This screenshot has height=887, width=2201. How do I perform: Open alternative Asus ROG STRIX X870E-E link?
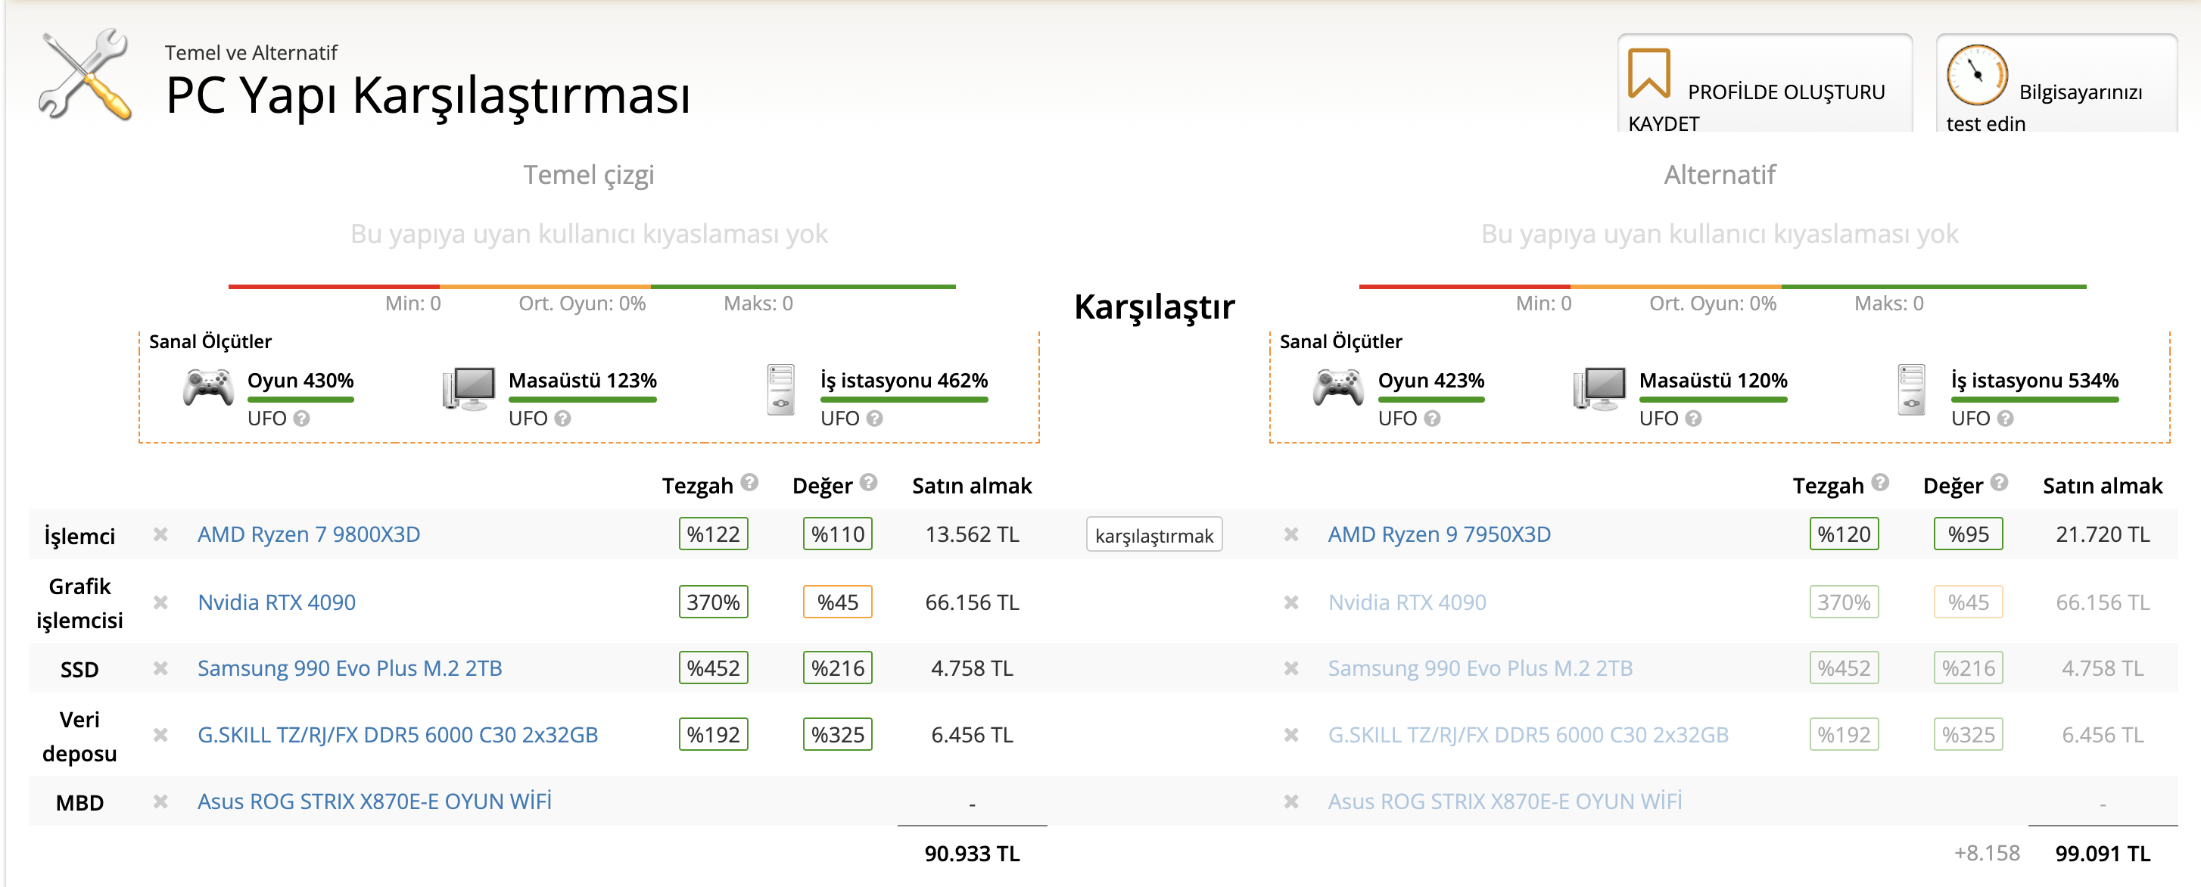(x=1505, y=801)
